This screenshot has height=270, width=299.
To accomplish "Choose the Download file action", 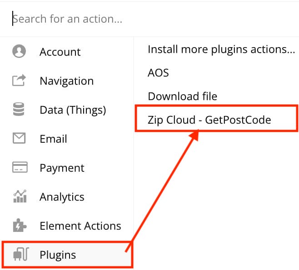I will tap(183, 96).
